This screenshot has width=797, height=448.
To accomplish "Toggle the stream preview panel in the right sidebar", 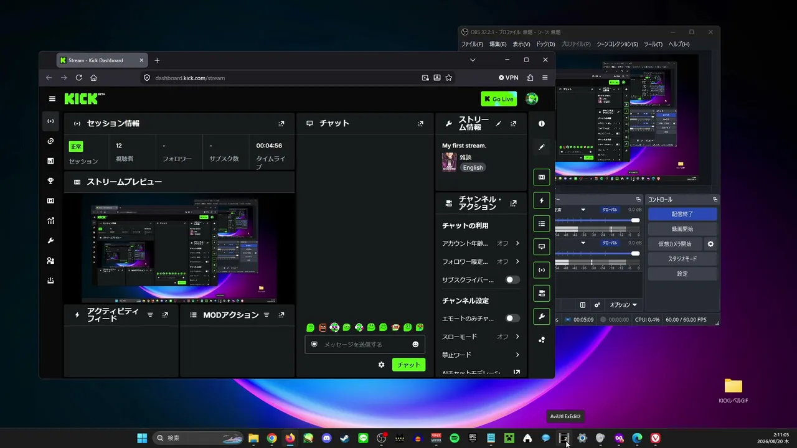I will 542,177.
